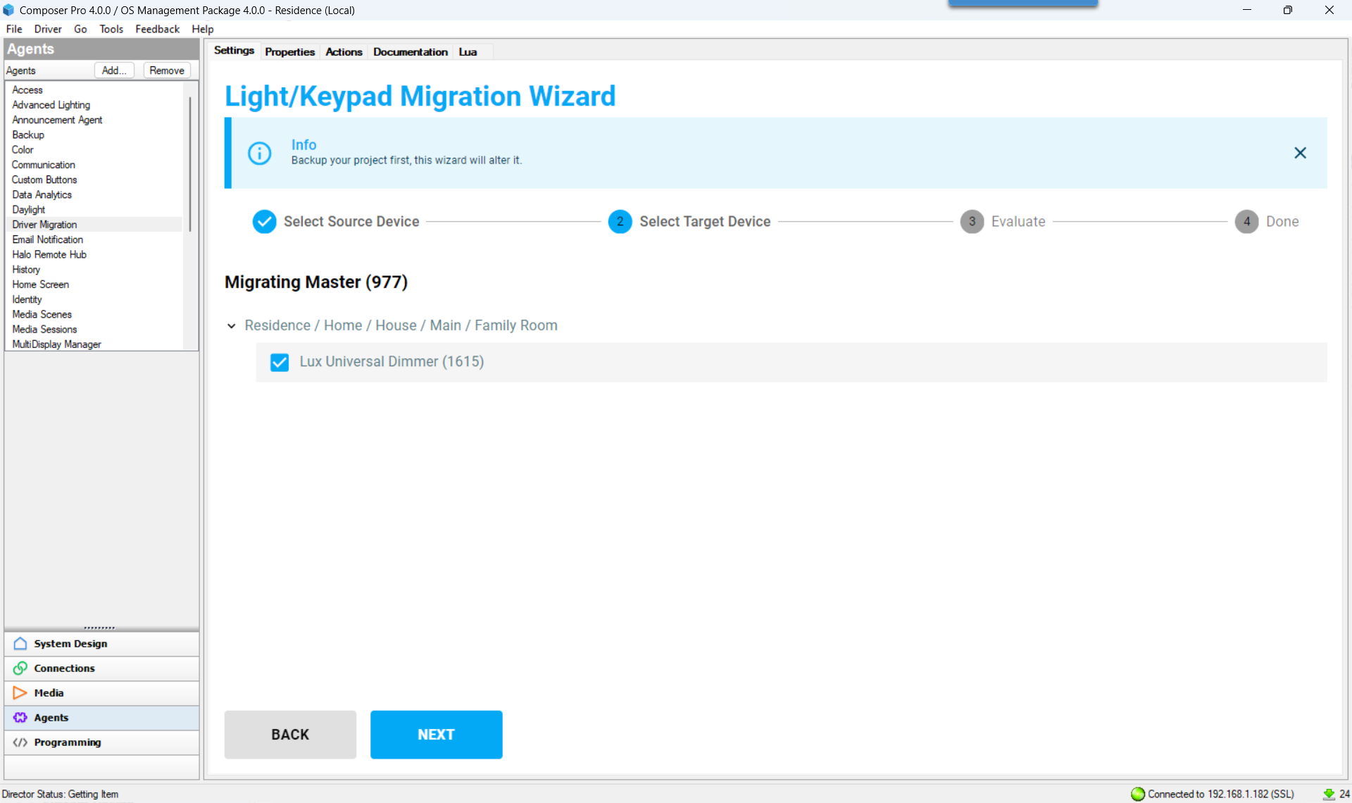Click the green download arrow status icon

(x=1329, y=794)
